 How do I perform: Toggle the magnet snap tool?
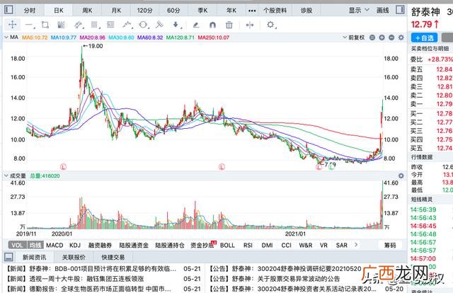pyautogui.click(x=212, y=25)
